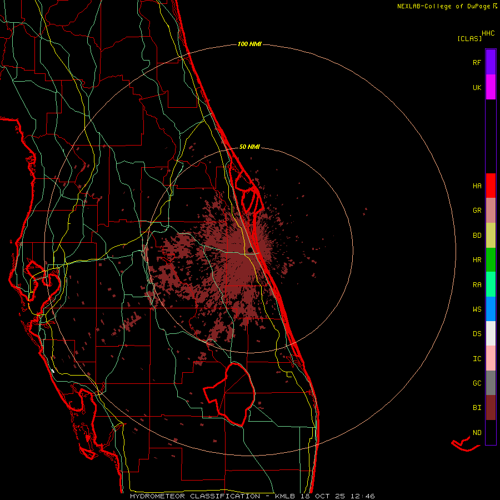This screenshot has height=500, width=500.
Task: Select the IC light-pink legend swatch
Action: point(491,358)
